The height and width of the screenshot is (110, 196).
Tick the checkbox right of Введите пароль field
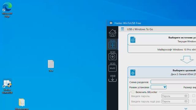pyautogui.click(x=194, y=96)
